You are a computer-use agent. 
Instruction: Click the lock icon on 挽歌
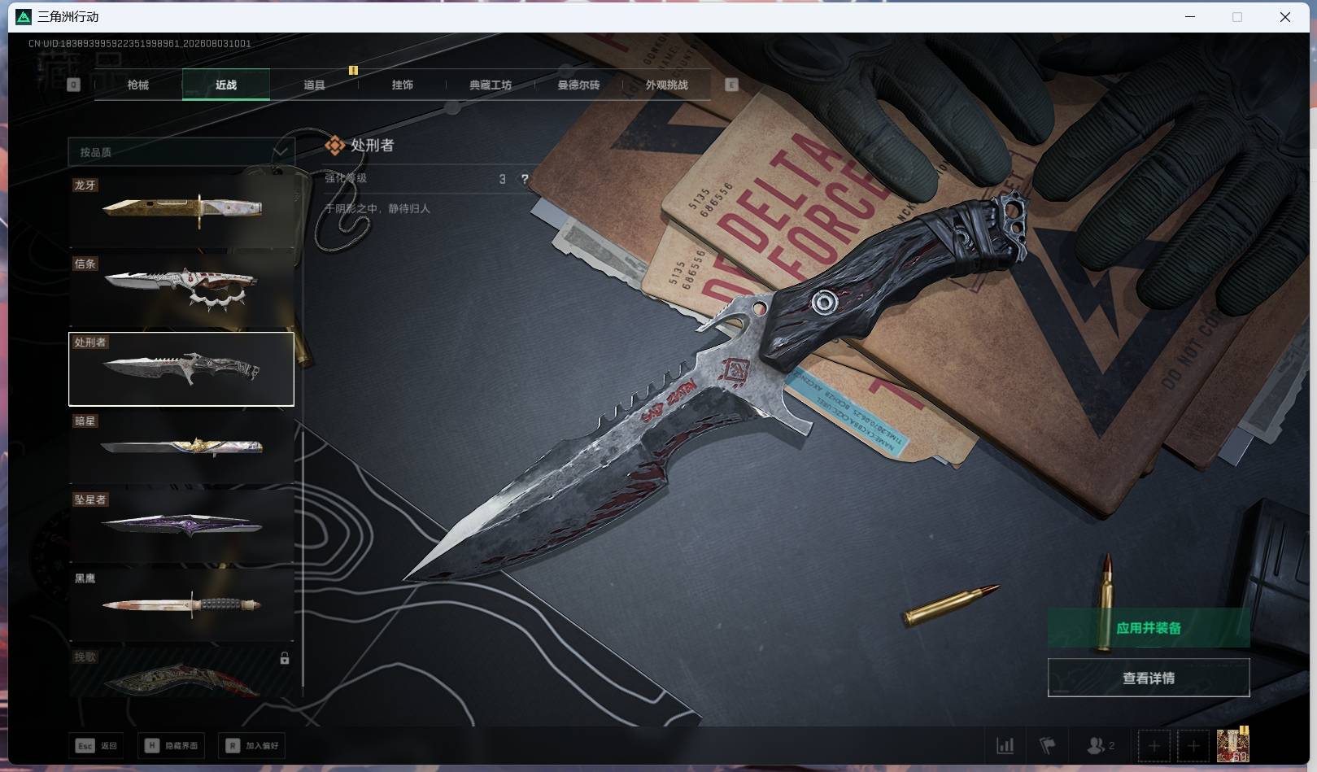tap(285, 658)
